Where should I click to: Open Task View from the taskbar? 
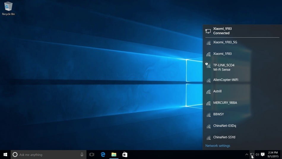pyautogui.click(x=92, y=155)
